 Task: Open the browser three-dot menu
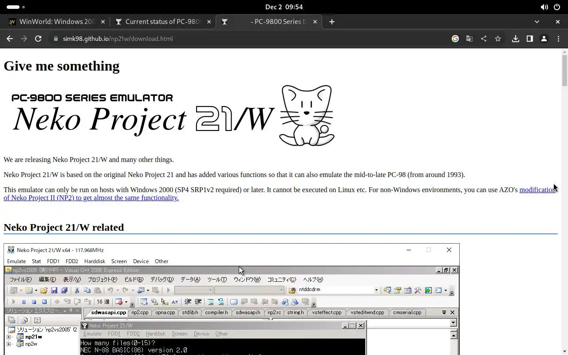[558, 39]
